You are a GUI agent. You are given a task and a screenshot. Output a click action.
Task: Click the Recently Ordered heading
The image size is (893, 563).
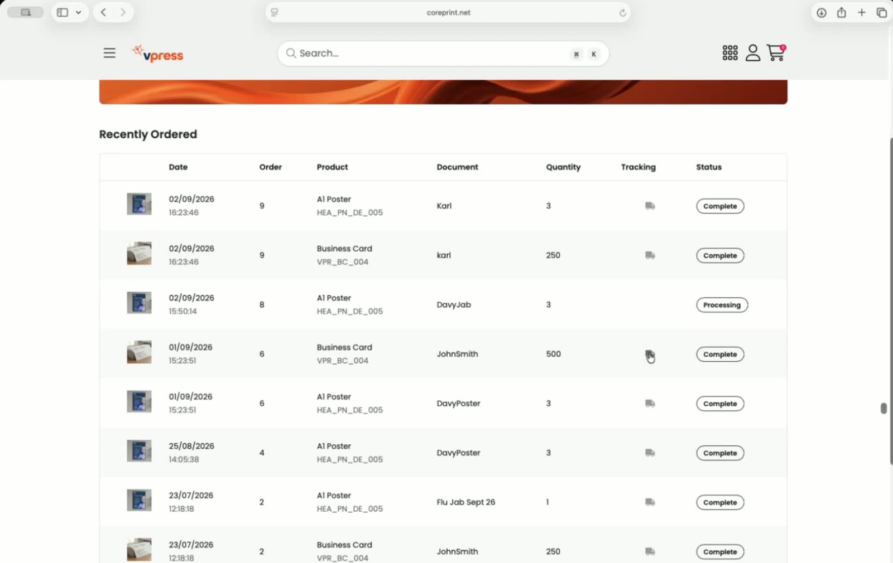(x=148, y=134)
